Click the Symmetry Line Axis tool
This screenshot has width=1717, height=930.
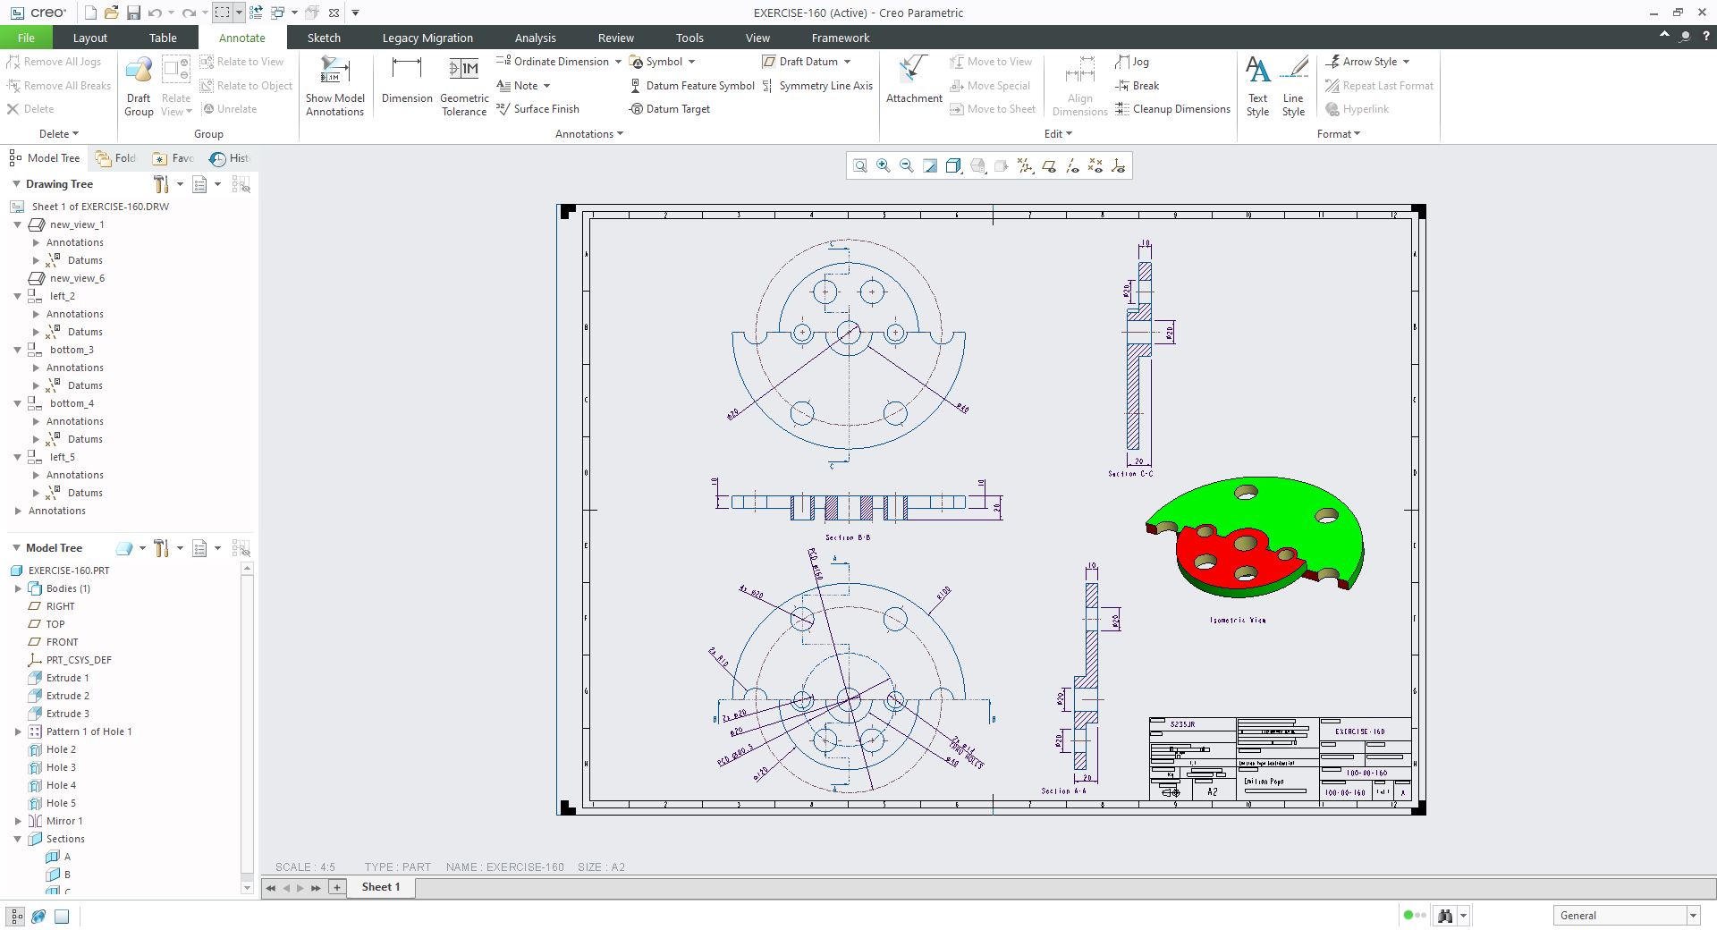click(817, 86)
